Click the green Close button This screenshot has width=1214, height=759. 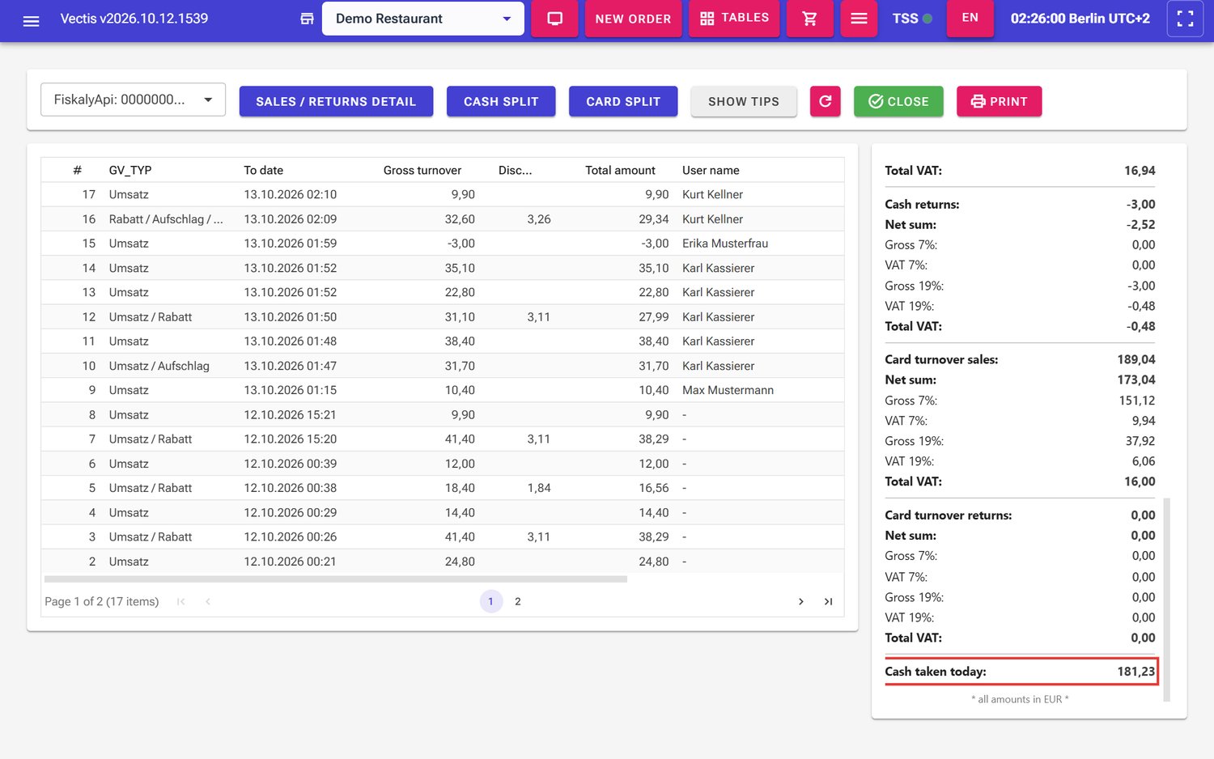click(898, 101)
